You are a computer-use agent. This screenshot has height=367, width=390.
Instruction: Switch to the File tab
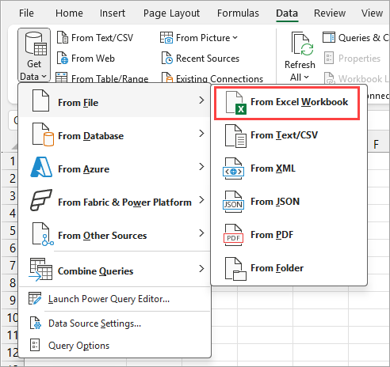(26, 13)
